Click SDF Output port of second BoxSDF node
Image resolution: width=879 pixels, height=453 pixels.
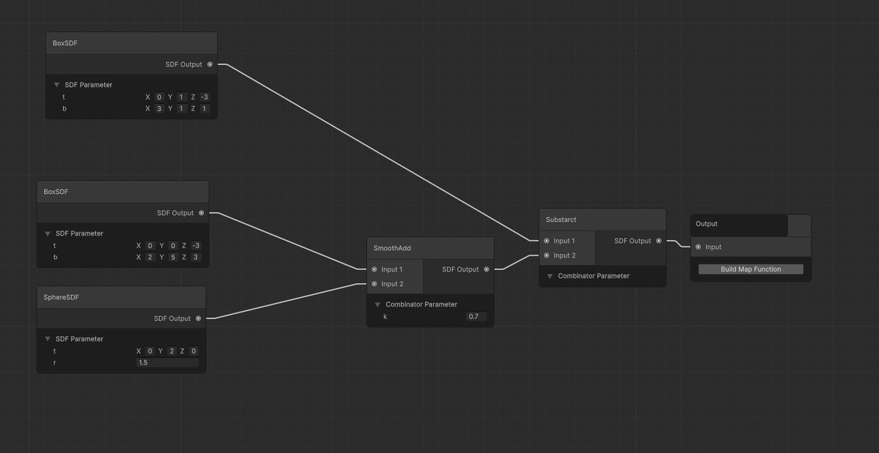click(201, 213)
